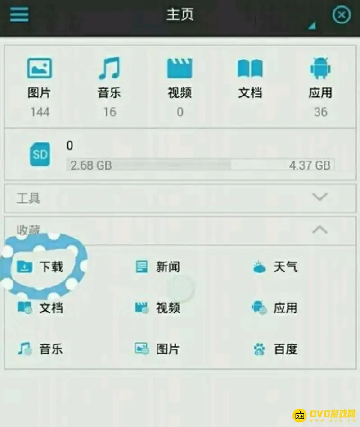
Task: Open the 百度 paw bookmark
Action: pos(275,349)
